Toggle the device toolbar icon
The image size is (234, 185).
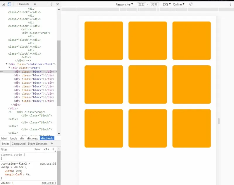tap(9, 4)
